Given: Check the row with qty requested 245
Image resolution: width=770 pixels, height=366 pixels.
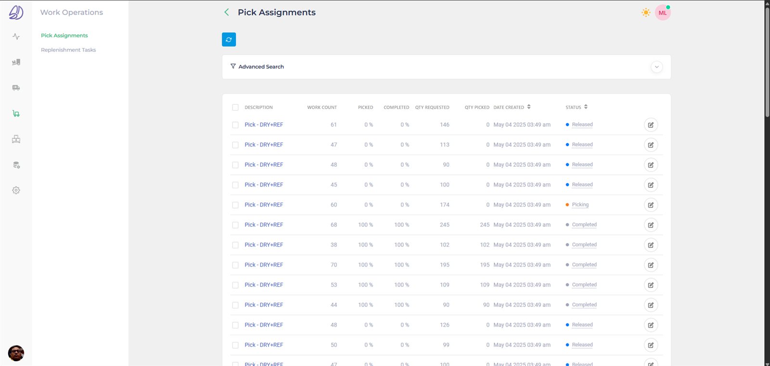Looking at the screenshot, I should [x=235, y=225].
